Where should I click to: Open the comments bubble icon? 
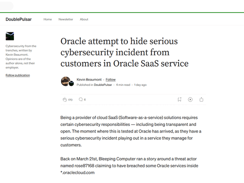click(x=81, y=99)
